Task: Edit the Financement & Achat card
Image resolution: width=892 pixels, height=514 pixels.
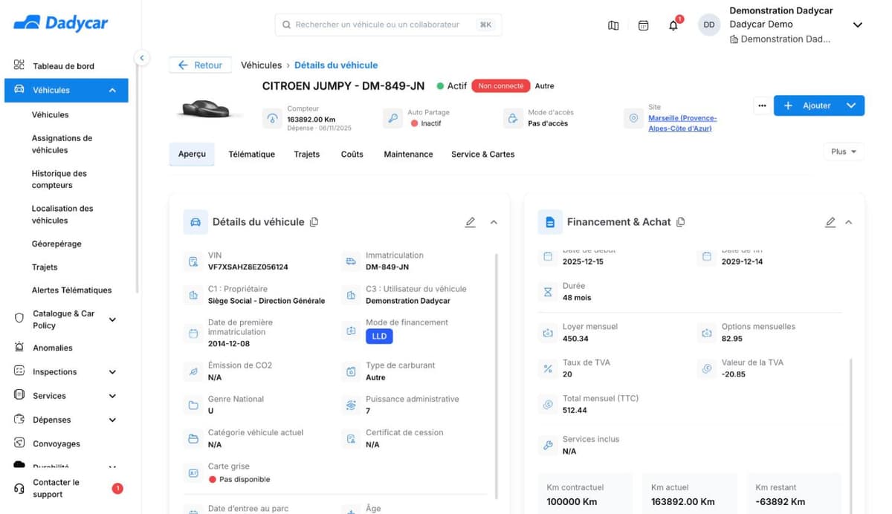Action: [x=830, y=222]
